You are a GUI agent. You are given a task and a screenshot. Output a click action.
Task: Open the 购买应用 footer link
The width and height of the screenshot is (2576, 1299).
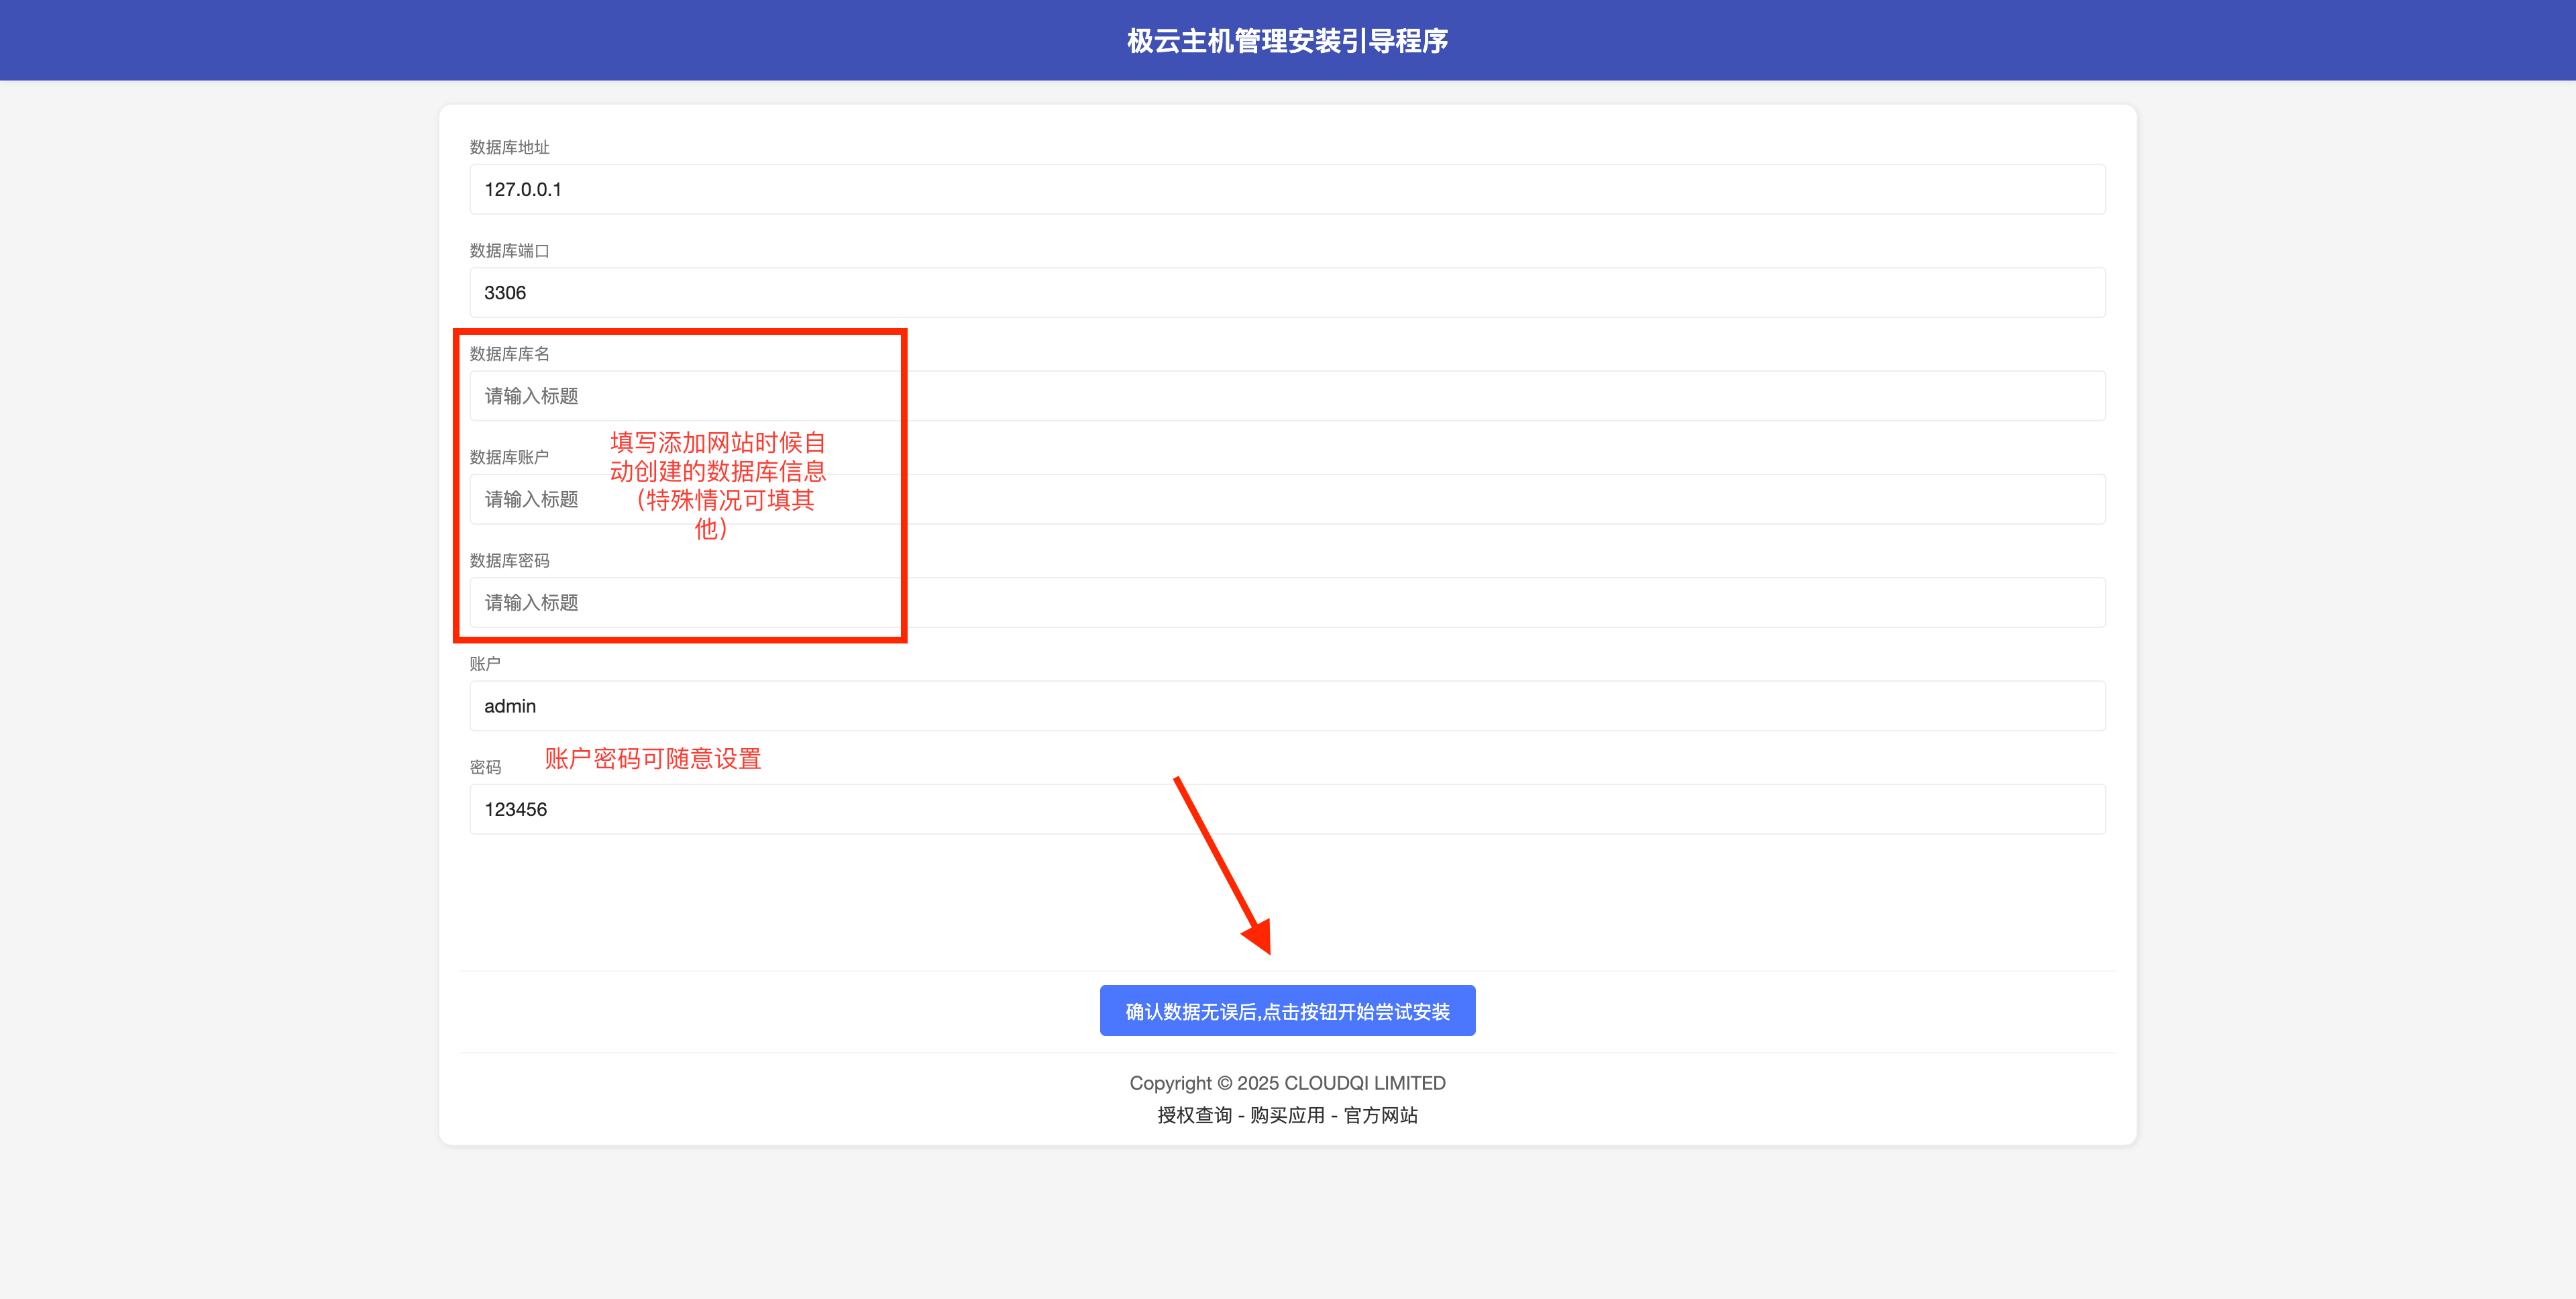(1287, 1115)
